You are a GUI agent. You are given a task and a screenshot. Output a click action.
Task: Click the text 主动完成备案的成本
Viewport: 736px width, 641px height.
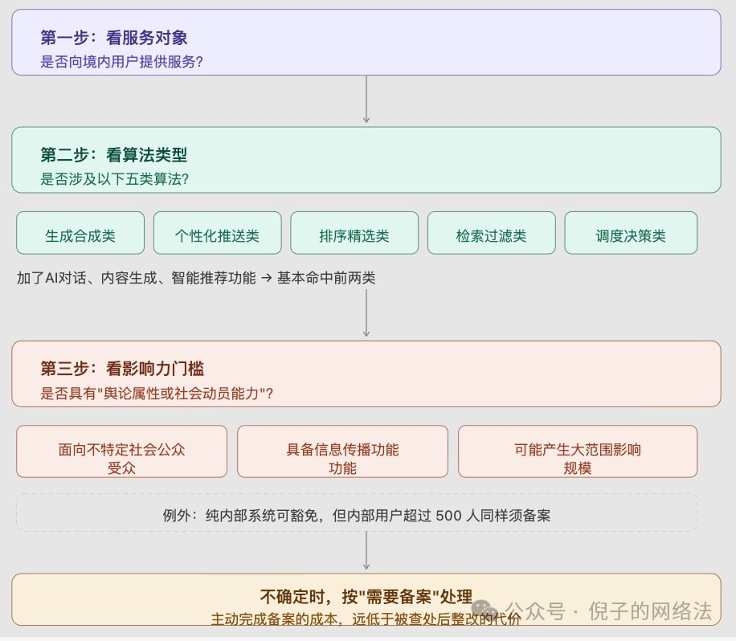[274, 619]
